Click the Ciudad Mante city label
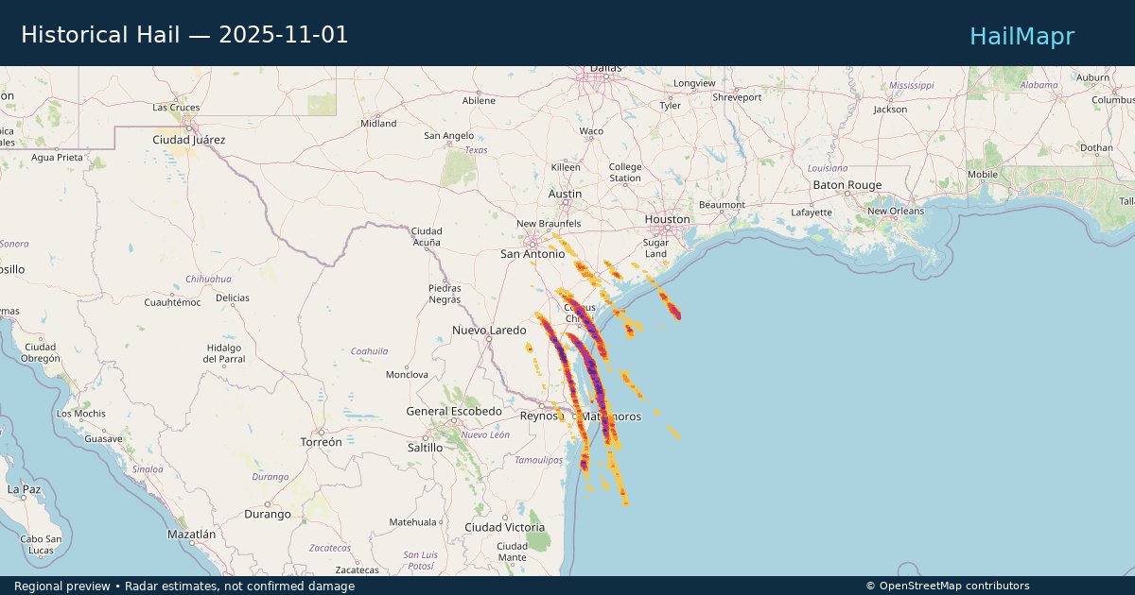The image size is (1135, 595). [513, 552]
